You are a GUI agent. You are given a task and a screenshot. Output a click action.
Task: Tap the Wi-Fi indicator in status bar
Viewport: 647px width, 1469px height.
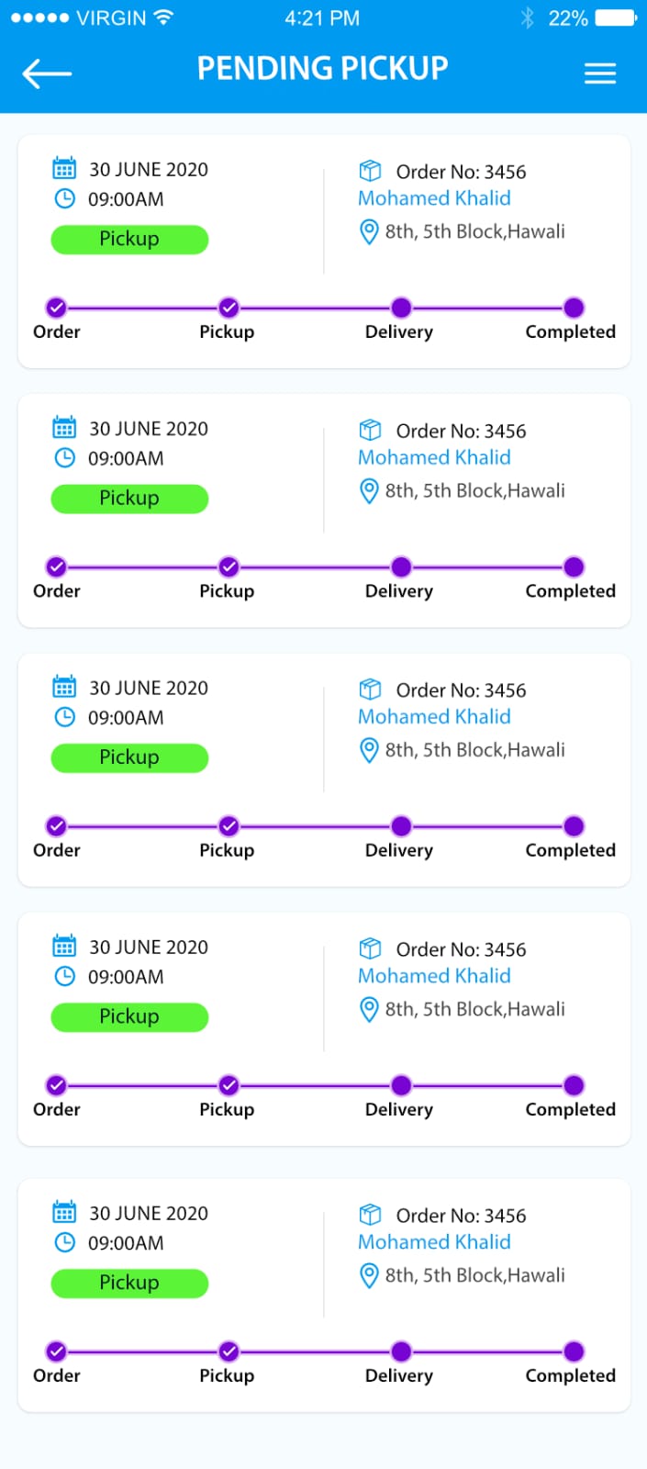point(164,17)
